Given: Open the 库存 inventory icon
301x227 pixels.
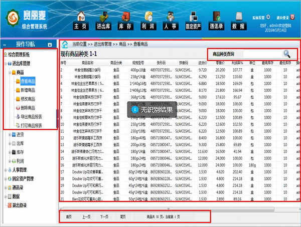Looking at the screenshot, I should (126, 21).
